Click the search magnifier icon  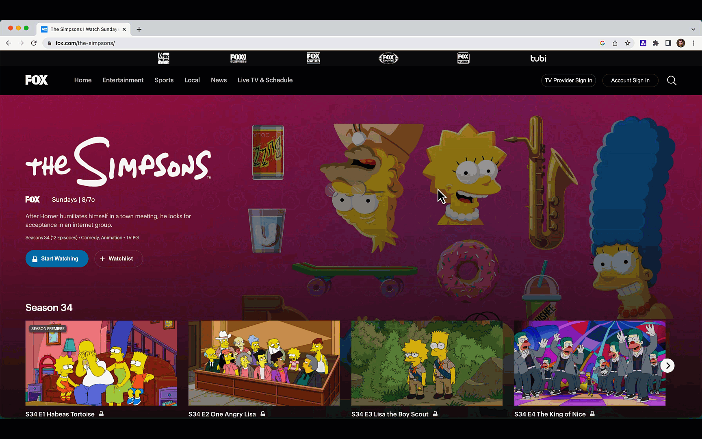(672, 80)
